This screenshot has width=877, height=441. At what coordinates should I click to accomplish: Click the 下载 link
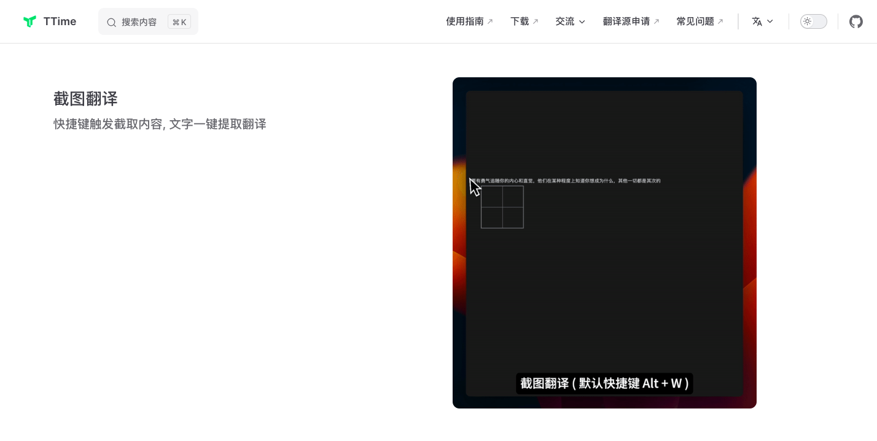[x=519, y=21]
